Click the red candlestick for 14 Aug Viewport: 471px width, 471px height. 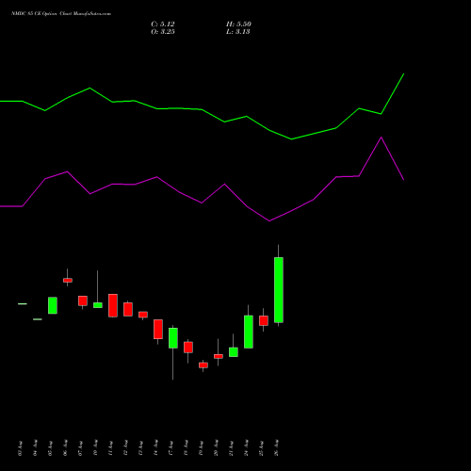[x=158, y=330]
